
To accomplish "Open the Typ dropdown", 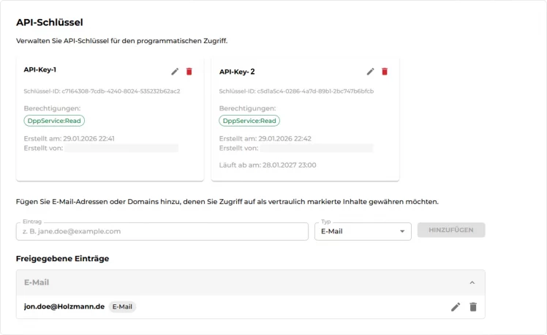I will [x=363, y=231].
